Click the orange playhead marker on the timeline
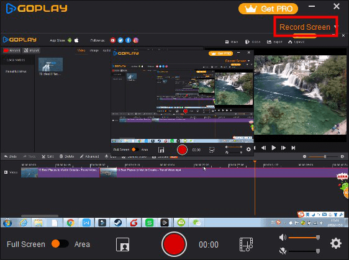Viewport: 349px width, 260px height. coord(255,161)
